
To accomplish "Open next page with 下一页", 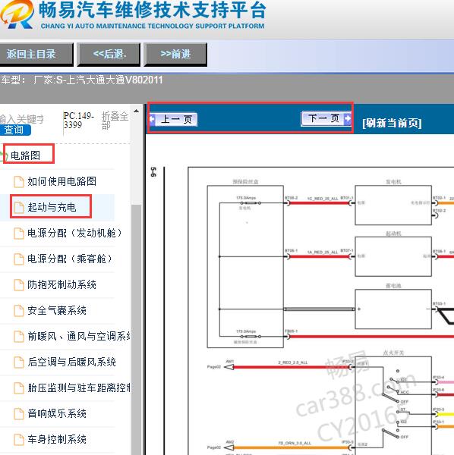I will pyautogui.click(x=326, y=118).
